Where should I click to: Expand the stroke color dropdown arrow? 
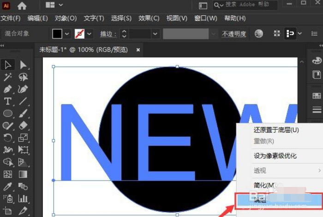point(89,34)
